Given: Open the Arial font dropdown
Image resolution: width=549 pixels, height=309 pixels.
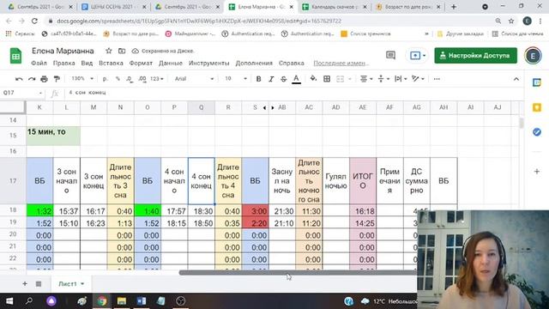Looking at the screenshot, I should (195, 79).
